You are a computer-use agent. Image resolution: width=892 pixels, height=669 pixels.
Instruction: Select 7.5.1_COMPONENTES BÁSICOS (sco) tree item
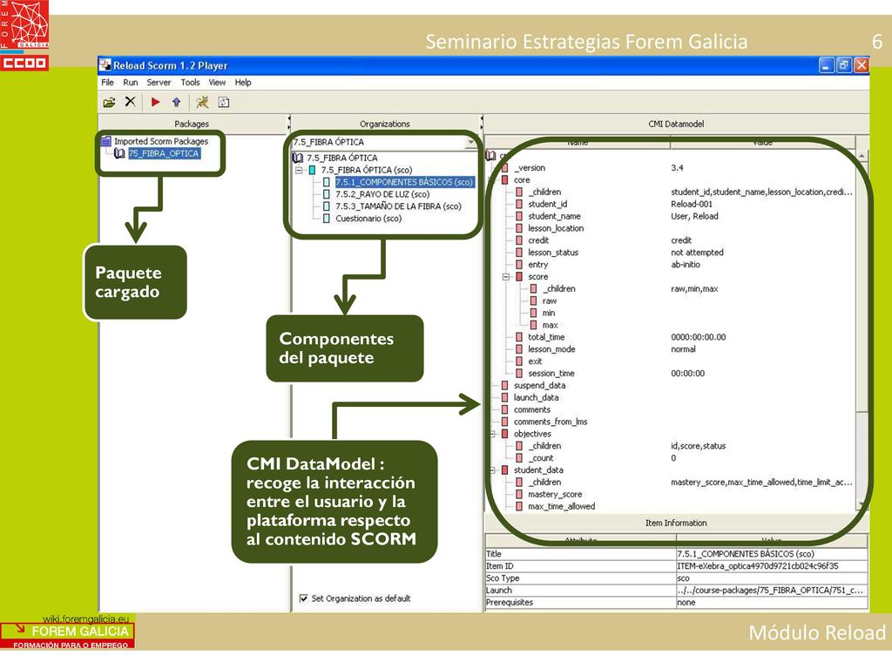click(404, 182)
